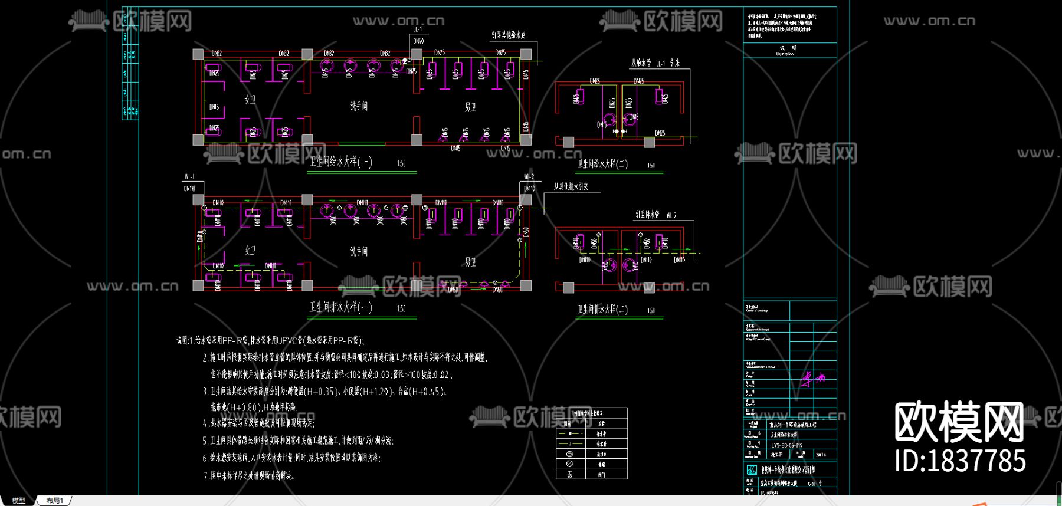Select the 洗手间 label in the drainage plan
The height and width of the screenshot is (506, 1062).
[359, 252]
